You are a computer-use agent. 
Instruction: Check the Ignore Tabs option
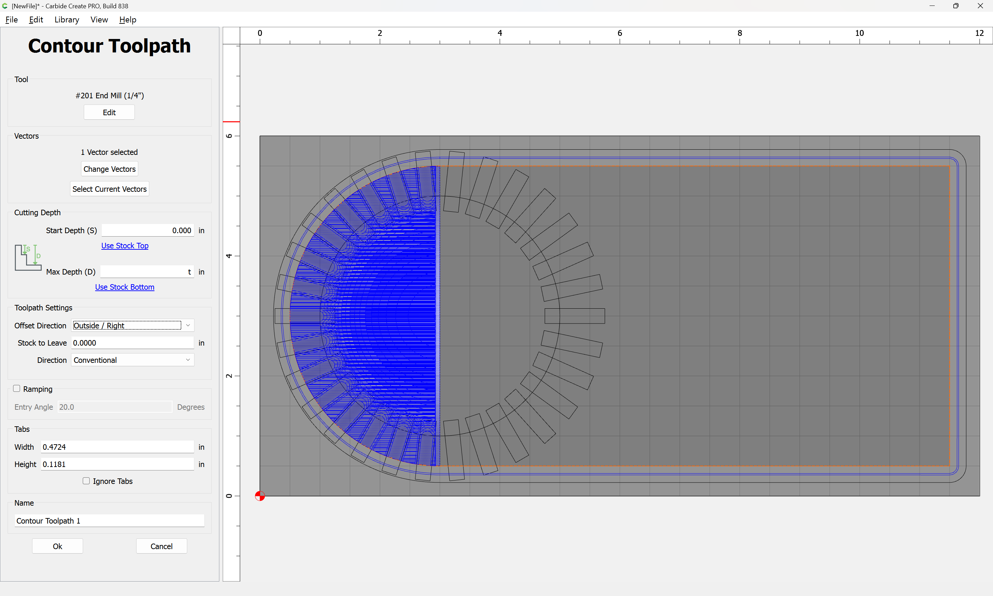(86, 481)
